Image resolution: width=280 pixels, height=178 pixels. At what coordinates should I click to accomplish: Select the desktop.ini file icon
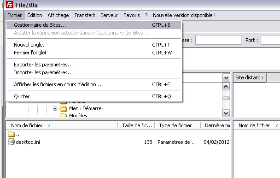coord(12,142)
